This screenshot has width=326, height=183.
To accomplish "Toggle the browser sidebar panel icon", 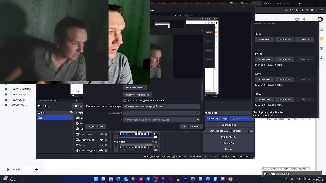I will [302, 10].
